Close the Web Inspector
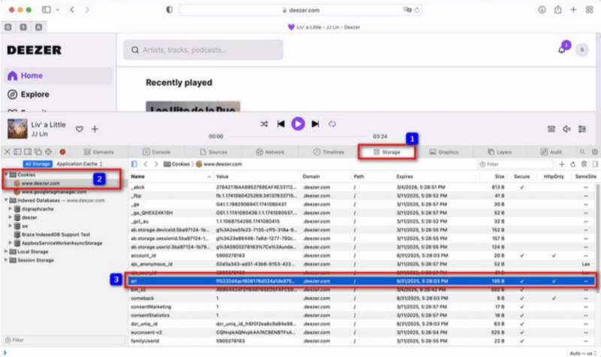This screenshot has width=601, height=357. click(8, 152)
